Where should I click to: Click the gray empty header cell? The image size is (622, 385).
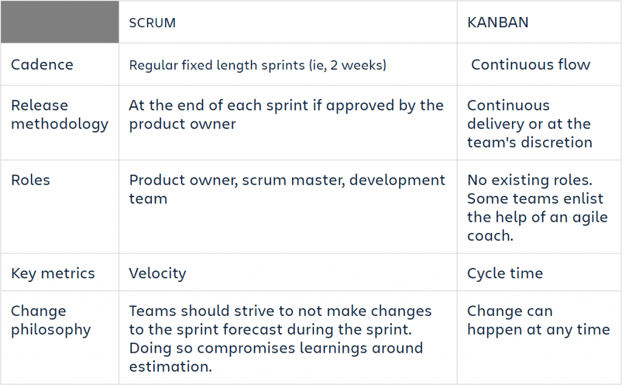[x=60, y=22]
